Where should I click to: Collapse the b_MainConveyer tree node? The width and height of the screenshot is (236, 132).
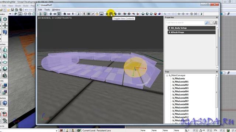click(167, 76)
